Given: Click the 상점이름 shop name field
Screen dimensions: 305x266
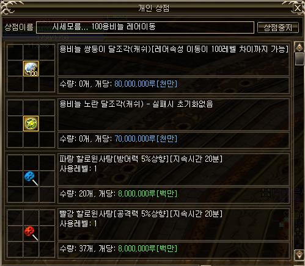Looking at the screenshot, I should coord(145,27).
